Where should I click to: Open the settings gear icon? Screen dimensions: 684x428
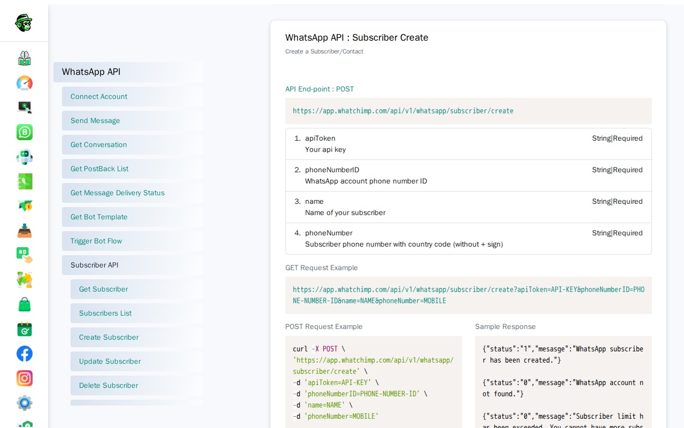pyautogui.click(x=25, y=403)
